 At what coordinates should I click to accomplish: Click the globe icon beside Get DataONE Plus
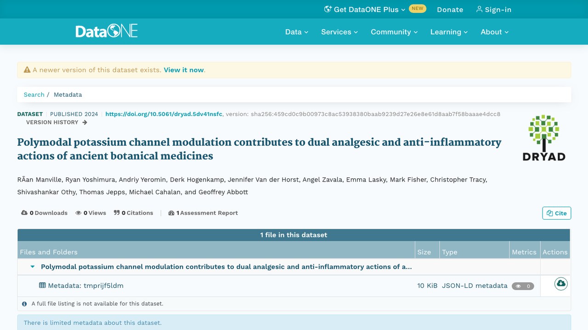(328, 9)
